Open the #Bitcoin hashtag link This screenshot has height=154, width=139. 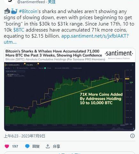point(28,11)
